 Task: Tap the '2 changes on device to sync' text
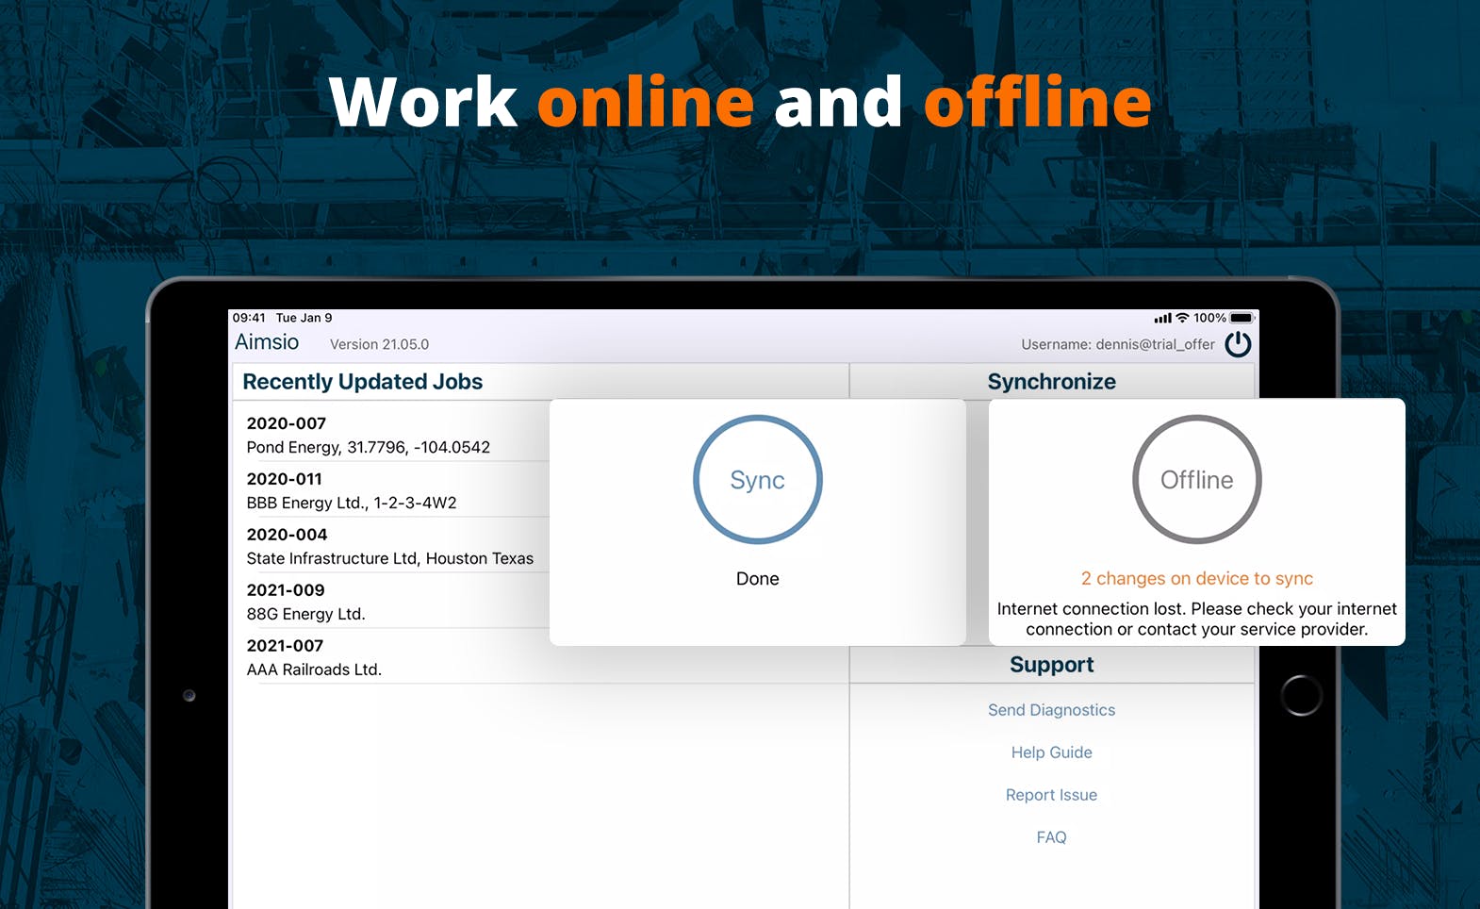(x=1197, y=578)
